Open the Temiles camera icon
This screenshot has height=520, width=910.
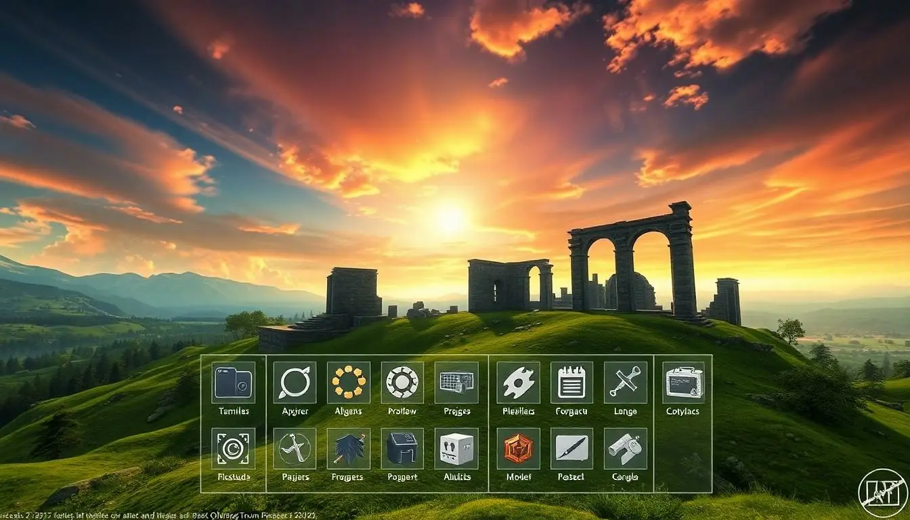tap(233, 383)
